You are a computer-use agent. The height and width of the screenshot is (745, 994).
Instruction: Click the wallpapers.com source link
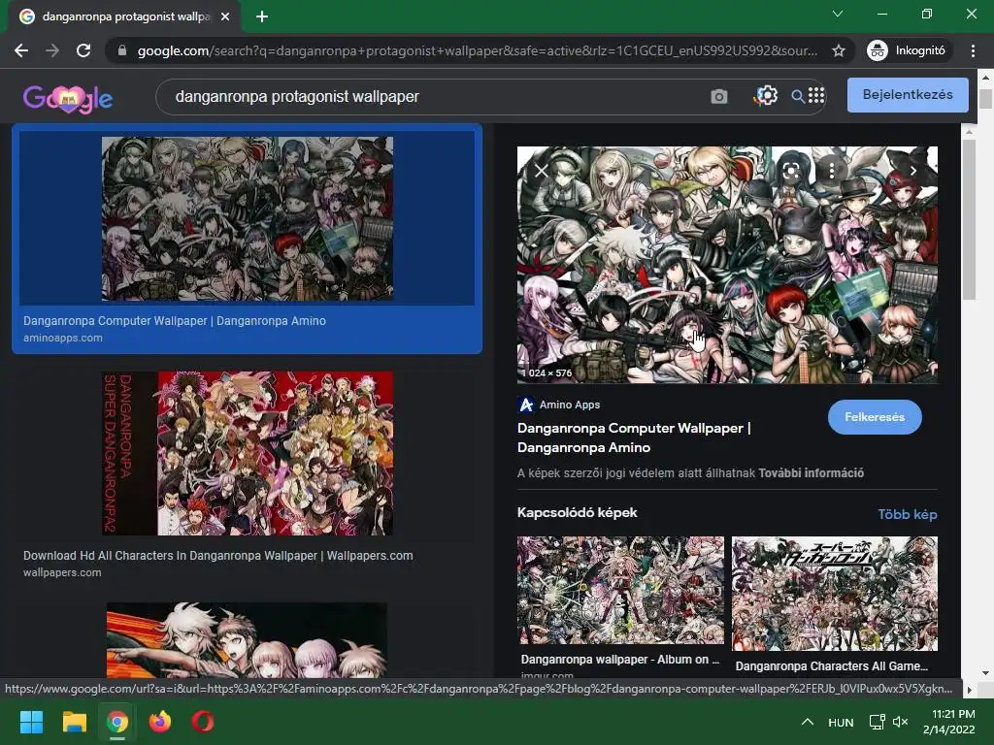pyautogui.click(x=62, y=572)
